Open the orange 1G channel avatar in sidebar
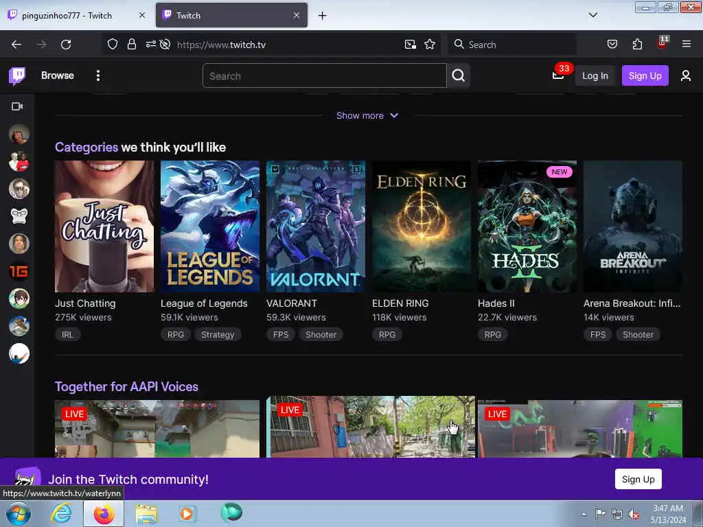The height and width of the screenshot is (527, 703). tap(19, 271)
